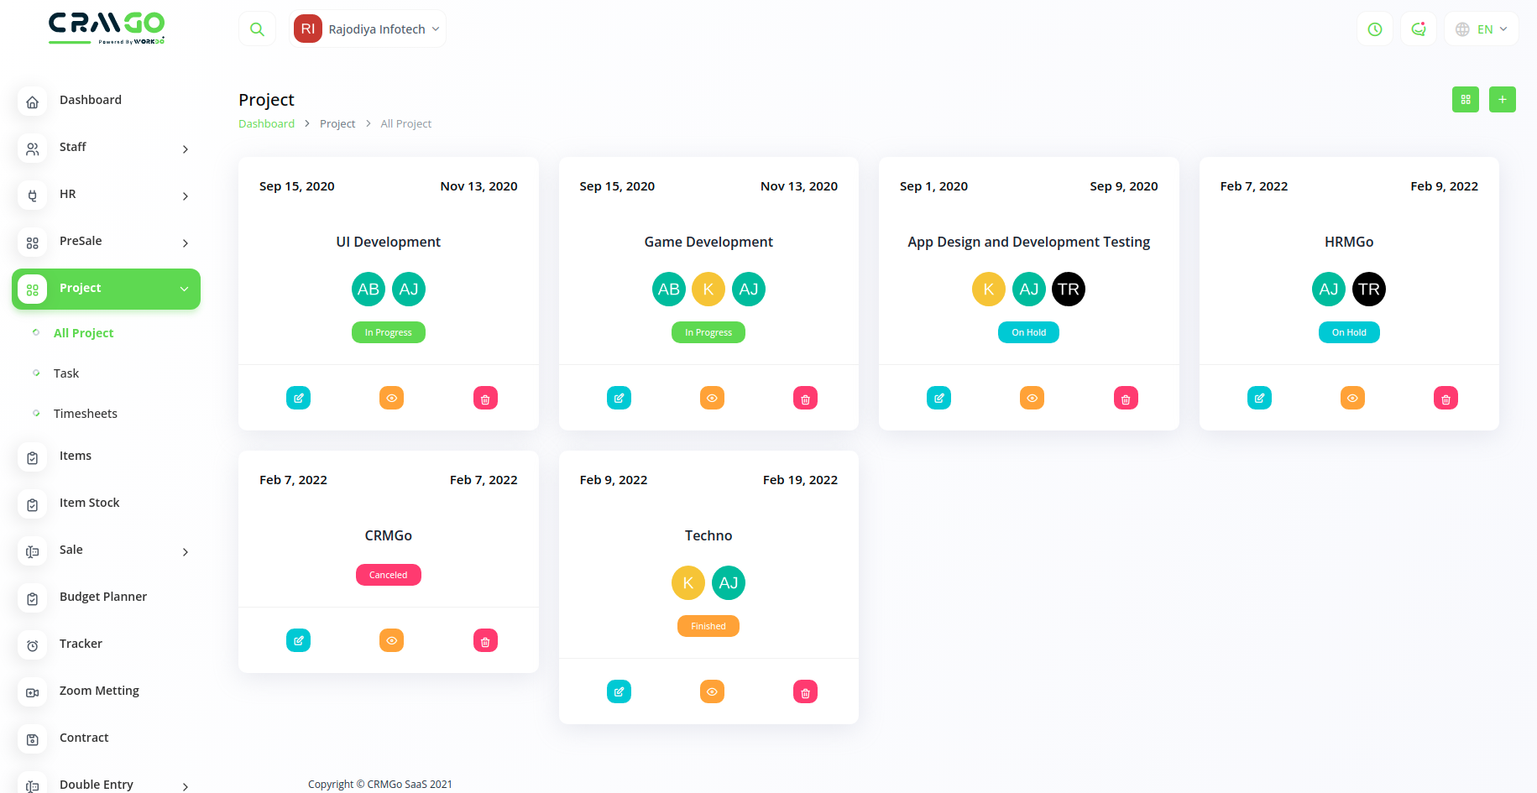Expand the Staff sidebar menu

tap(106, 148)
